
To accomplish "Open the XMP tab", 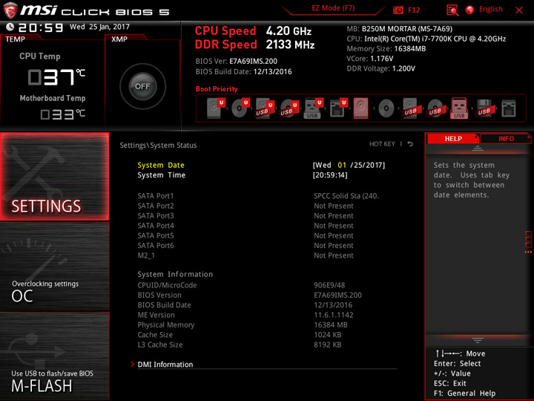I will tap(119, 39).
